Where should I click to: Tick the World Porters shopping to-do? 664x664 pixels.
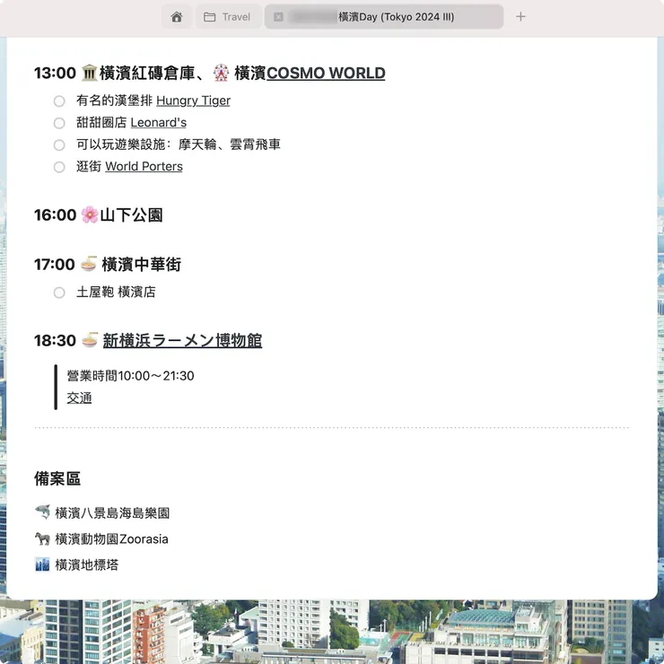(59, 167)
